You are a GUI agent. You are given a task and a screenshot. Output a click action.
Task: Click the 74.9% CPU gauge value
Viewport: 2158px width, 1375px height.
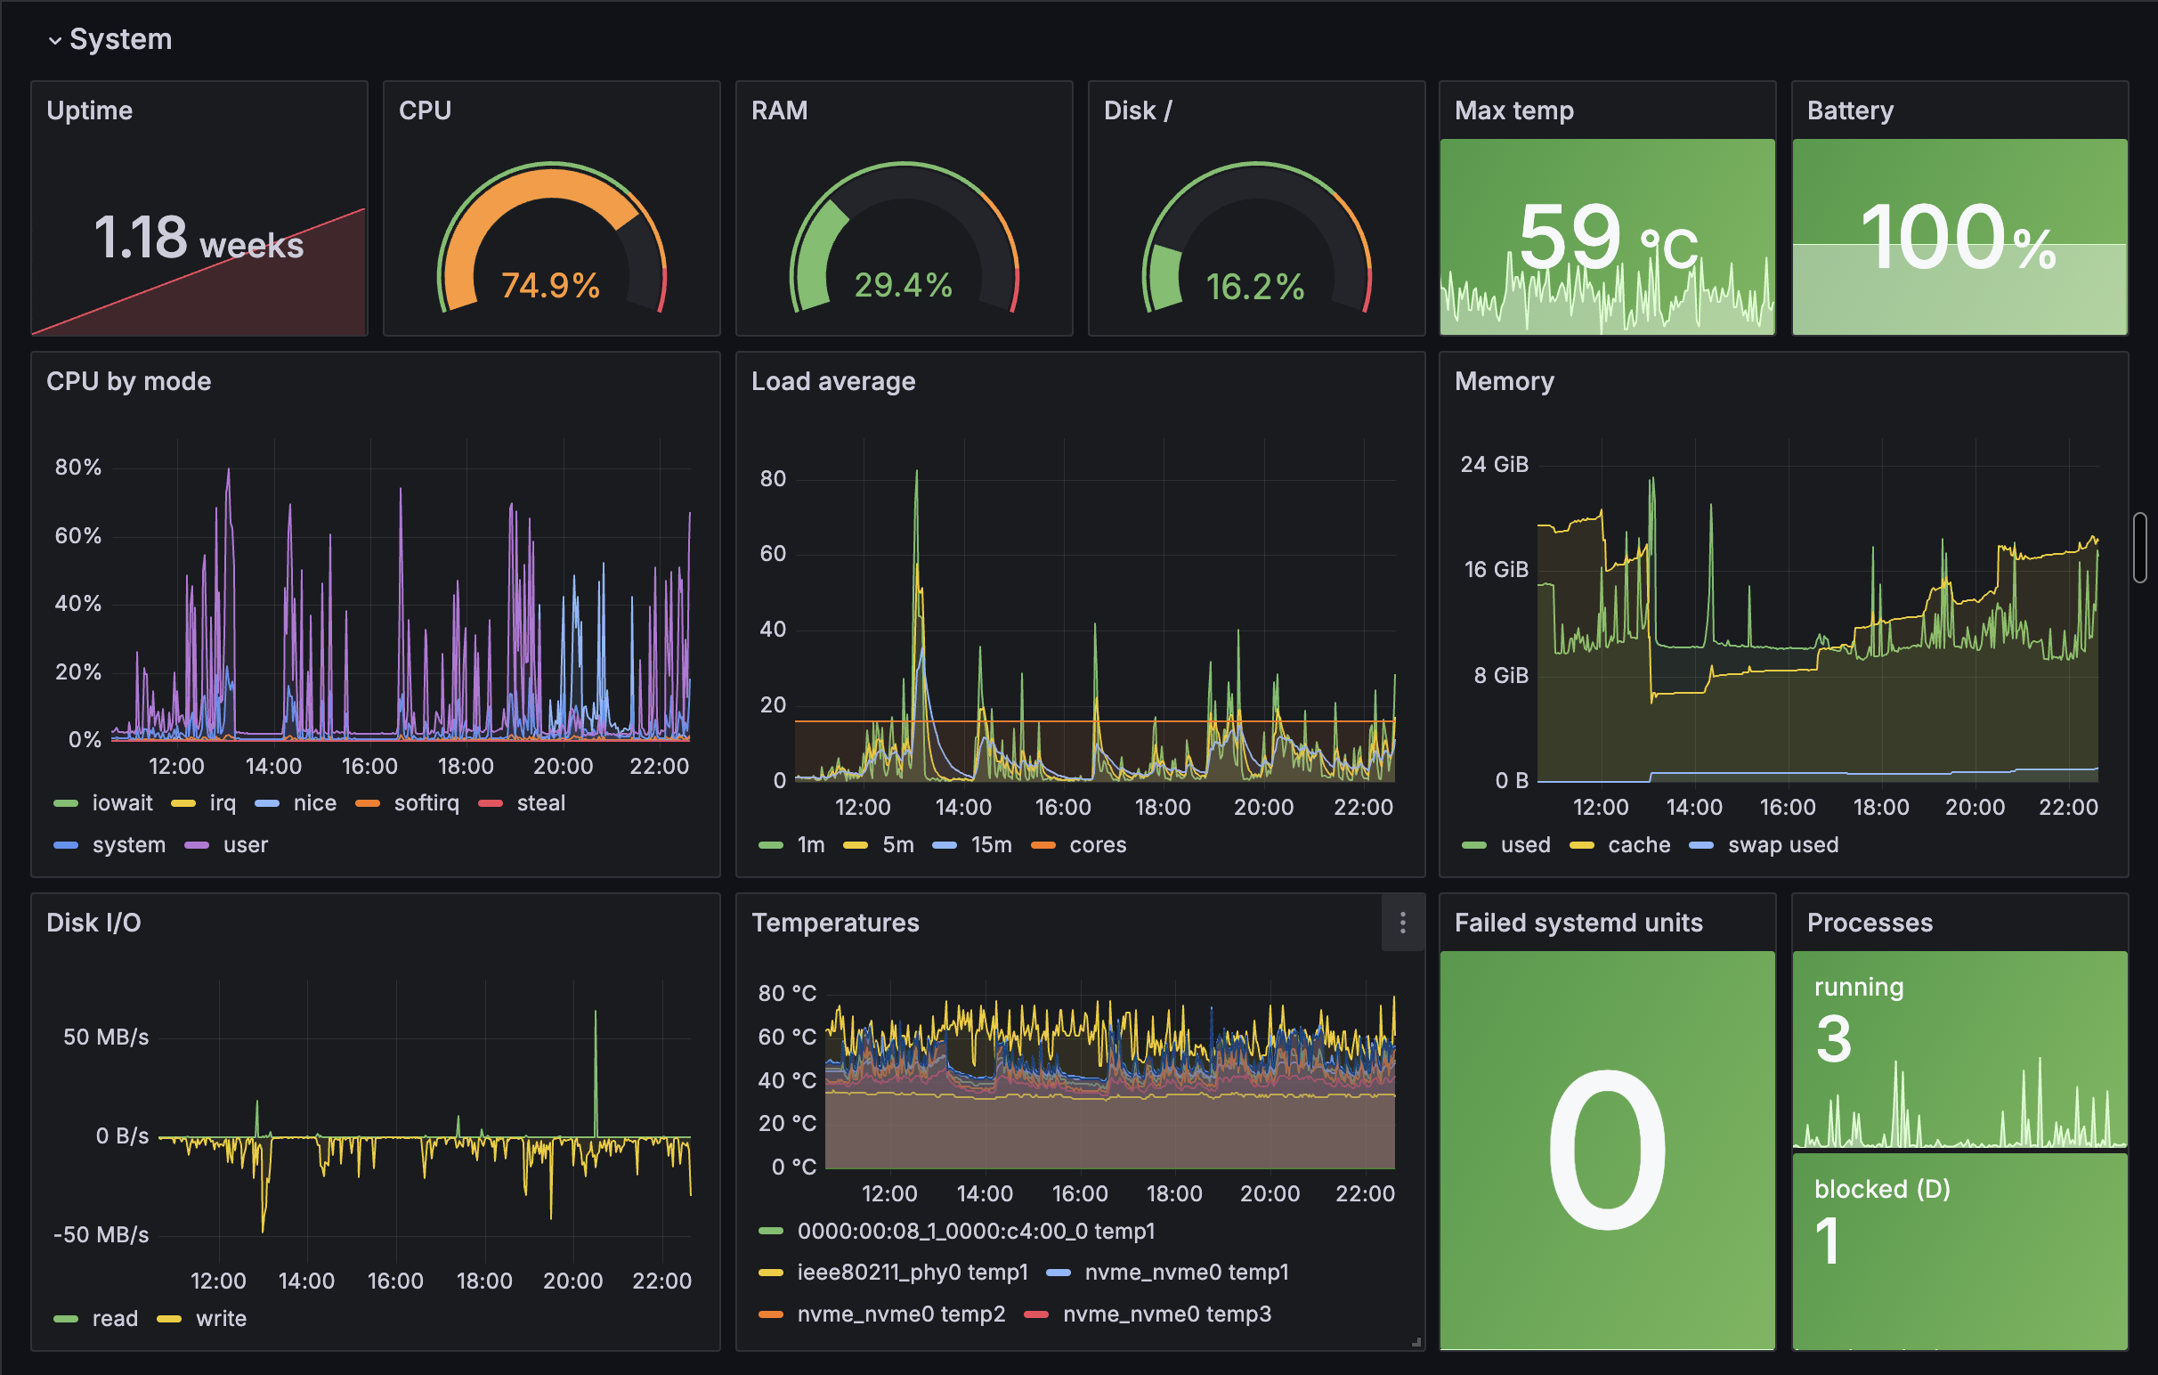click(x=550, y=286)
